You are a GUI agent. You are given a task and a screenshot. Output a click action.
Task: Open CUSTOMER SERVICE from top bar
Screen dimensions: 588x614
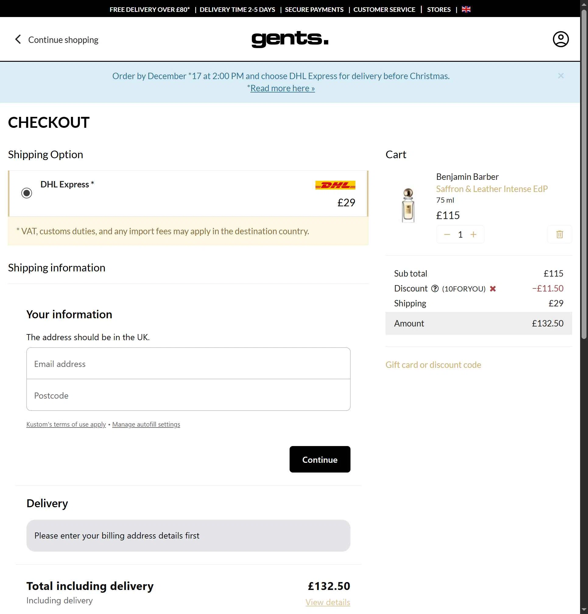coord(384,9)
